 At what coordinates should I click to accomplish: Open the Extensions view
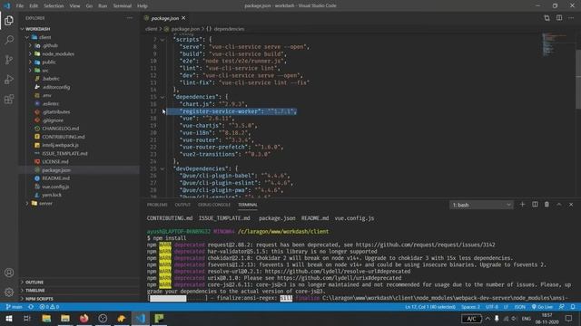pos(9,99)
